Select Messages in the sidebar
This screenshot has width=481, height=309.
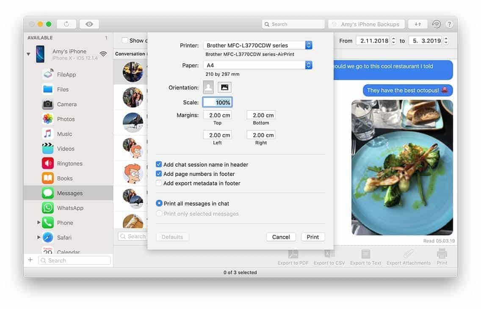[70, 193]
